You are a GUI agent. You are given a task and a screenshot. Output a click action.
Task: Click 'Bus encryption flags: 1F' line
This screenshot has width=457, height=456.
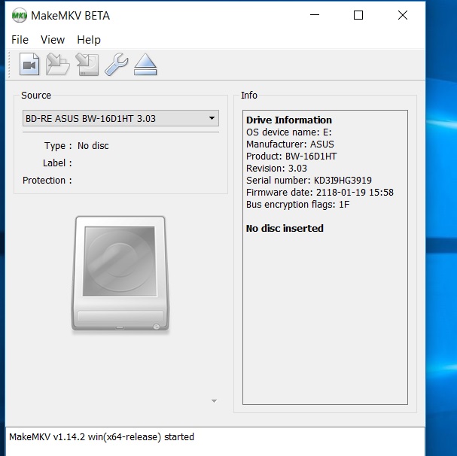(297, 205)
